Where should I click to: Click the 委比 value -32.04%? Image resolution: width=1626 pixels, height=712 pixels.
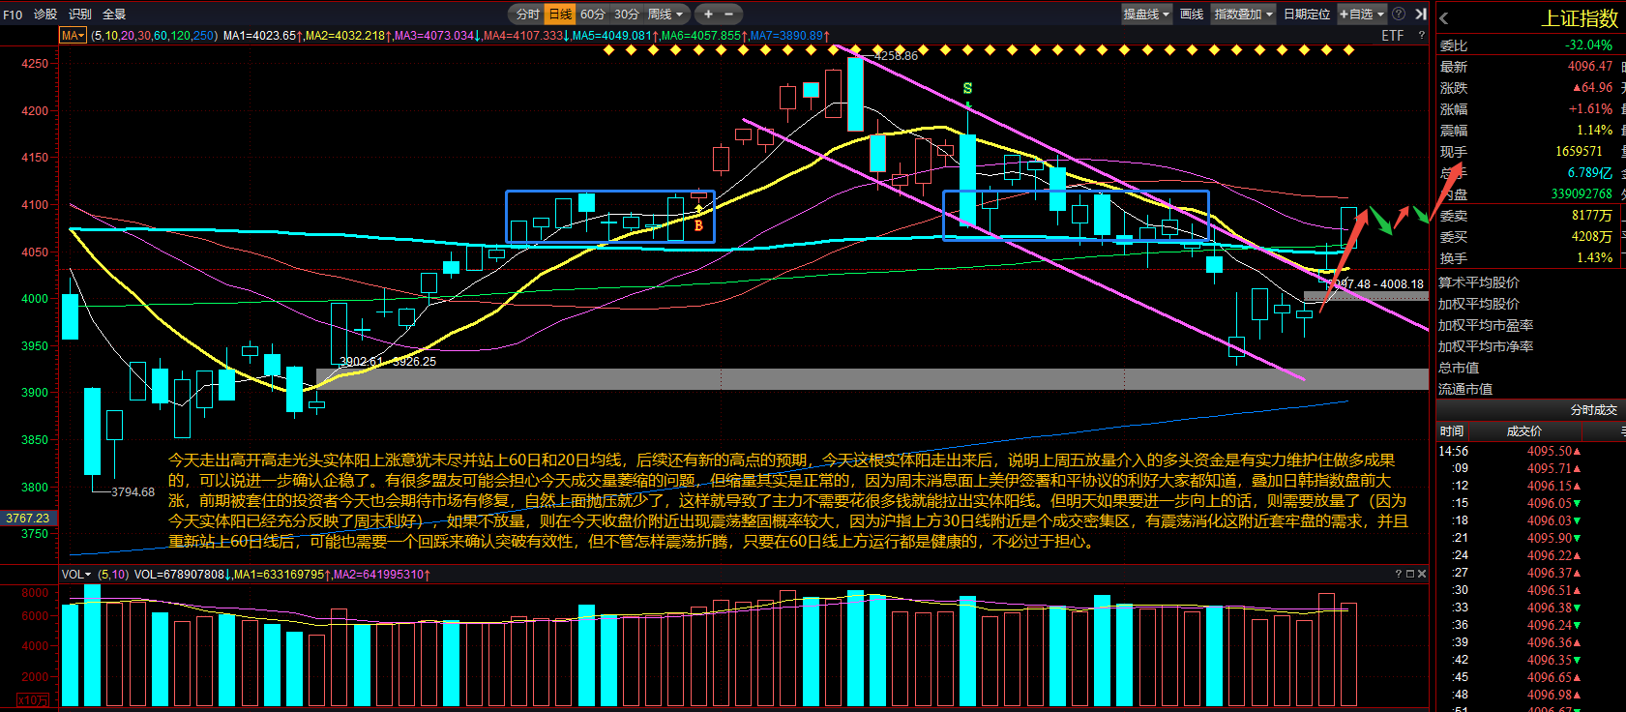coord(1588,45)
